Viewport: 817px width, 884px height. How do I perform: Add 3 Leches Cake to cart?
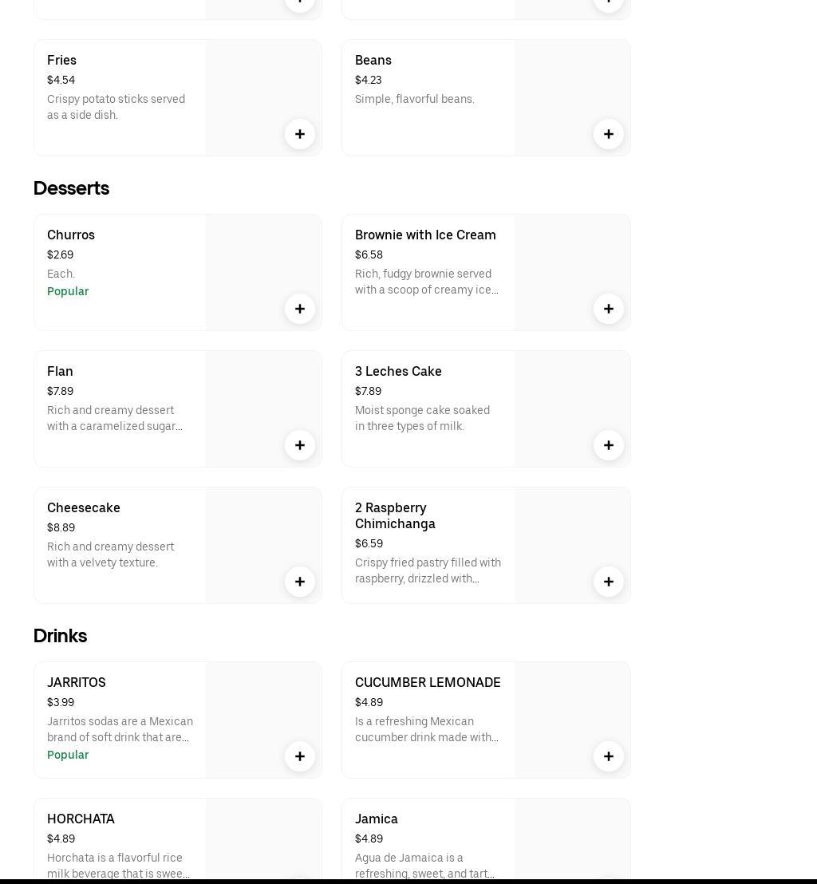(608, 445)
